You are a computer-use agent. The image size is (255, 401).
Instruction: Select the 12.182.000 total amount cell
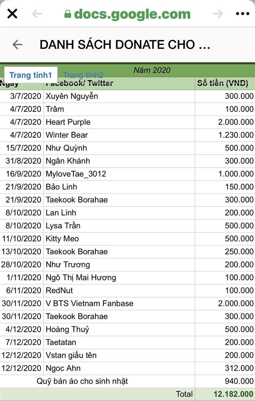coord(230,394)
